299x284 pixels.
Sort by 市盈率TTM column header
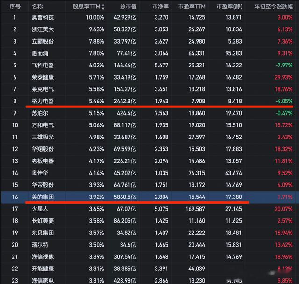(x=192, y=7)
